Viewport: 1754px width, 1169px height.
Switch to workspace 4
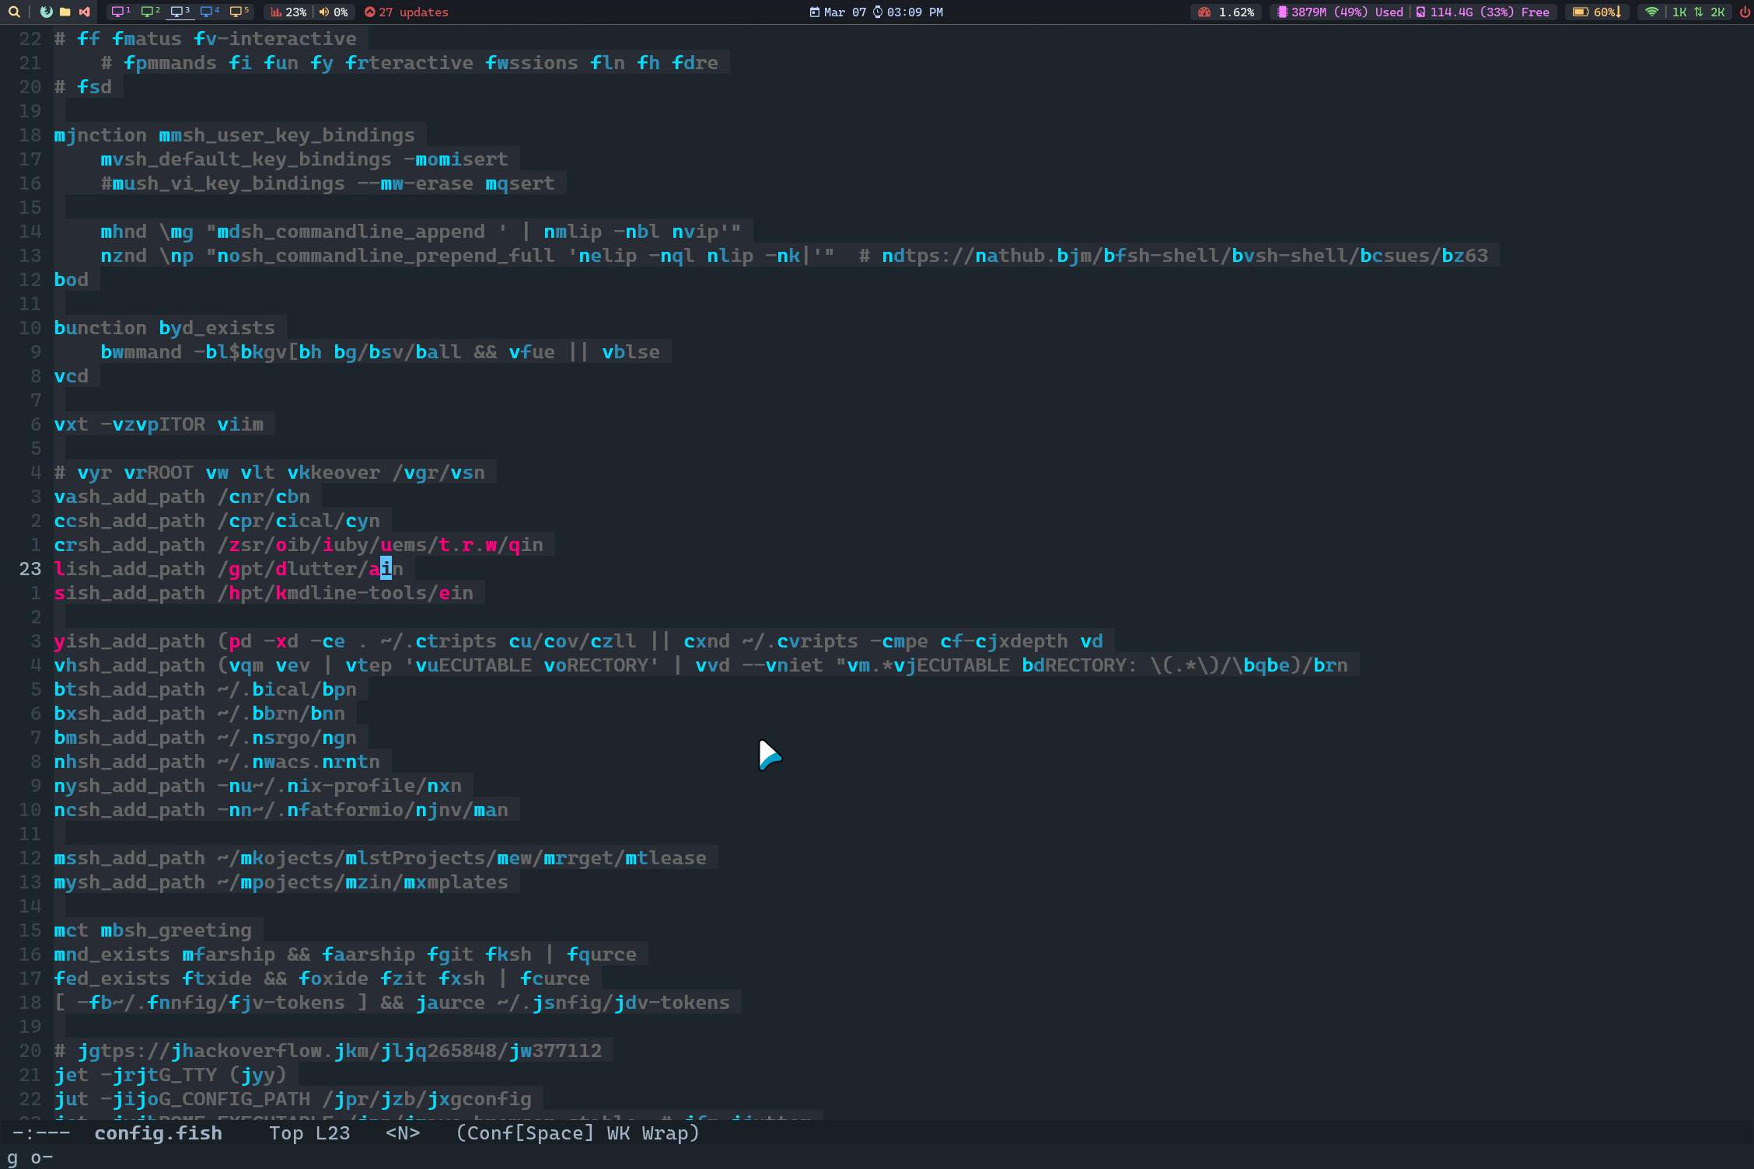[209, 12]
